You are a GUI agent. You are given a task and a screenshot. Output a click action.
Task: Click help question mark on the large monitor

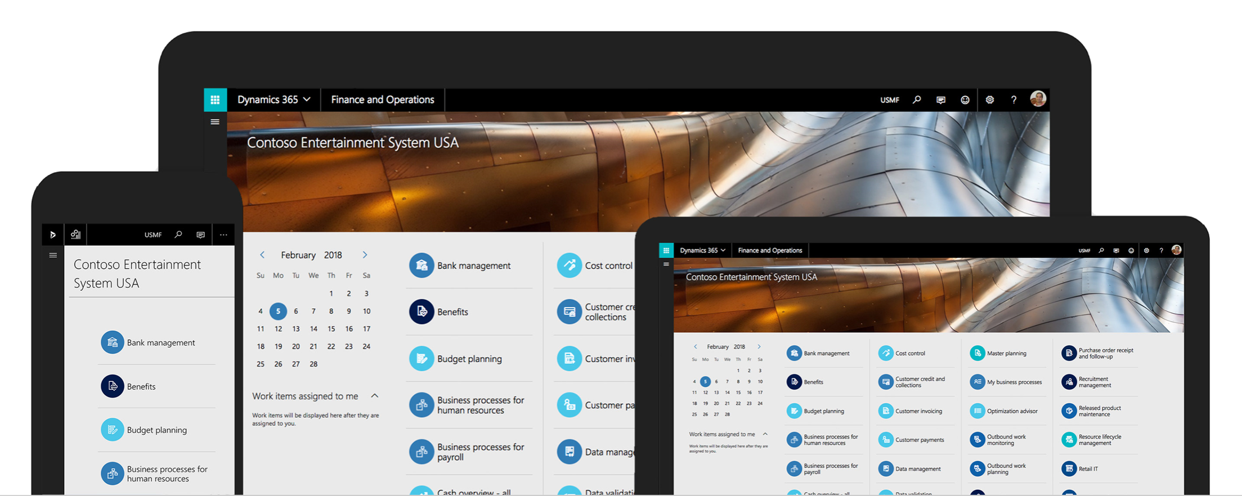coord(1014,100)
